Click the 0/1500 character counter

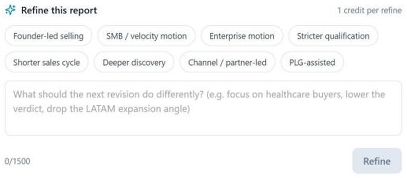tap(17, 161)
